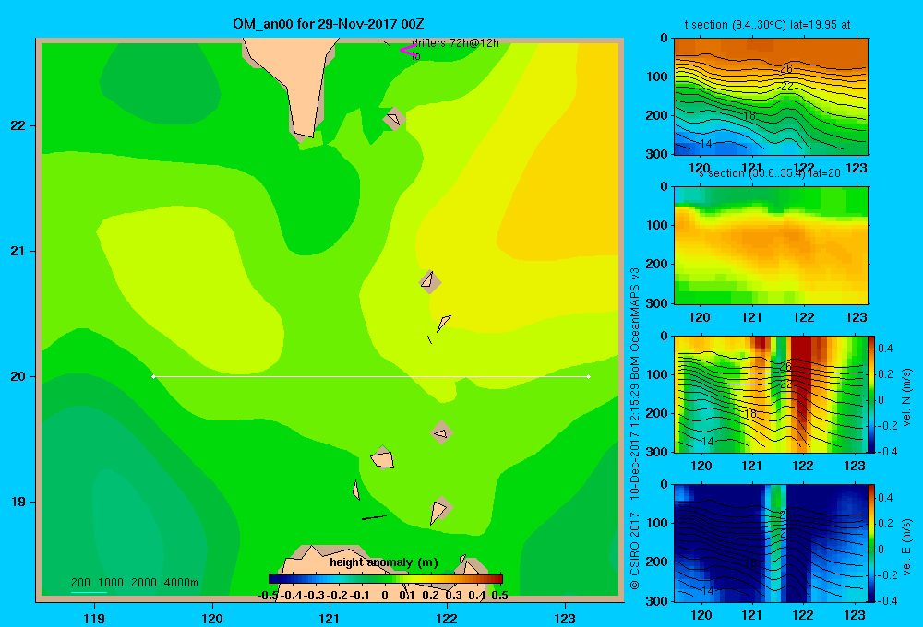Click the main map latitude label 19
The image size is (923, 627).
click(18, 502)
